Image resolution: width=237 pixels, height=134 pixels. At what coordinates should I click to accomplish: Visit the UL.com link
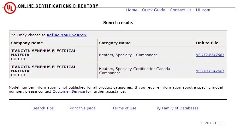pyautogui.click(x=203, y=10)
